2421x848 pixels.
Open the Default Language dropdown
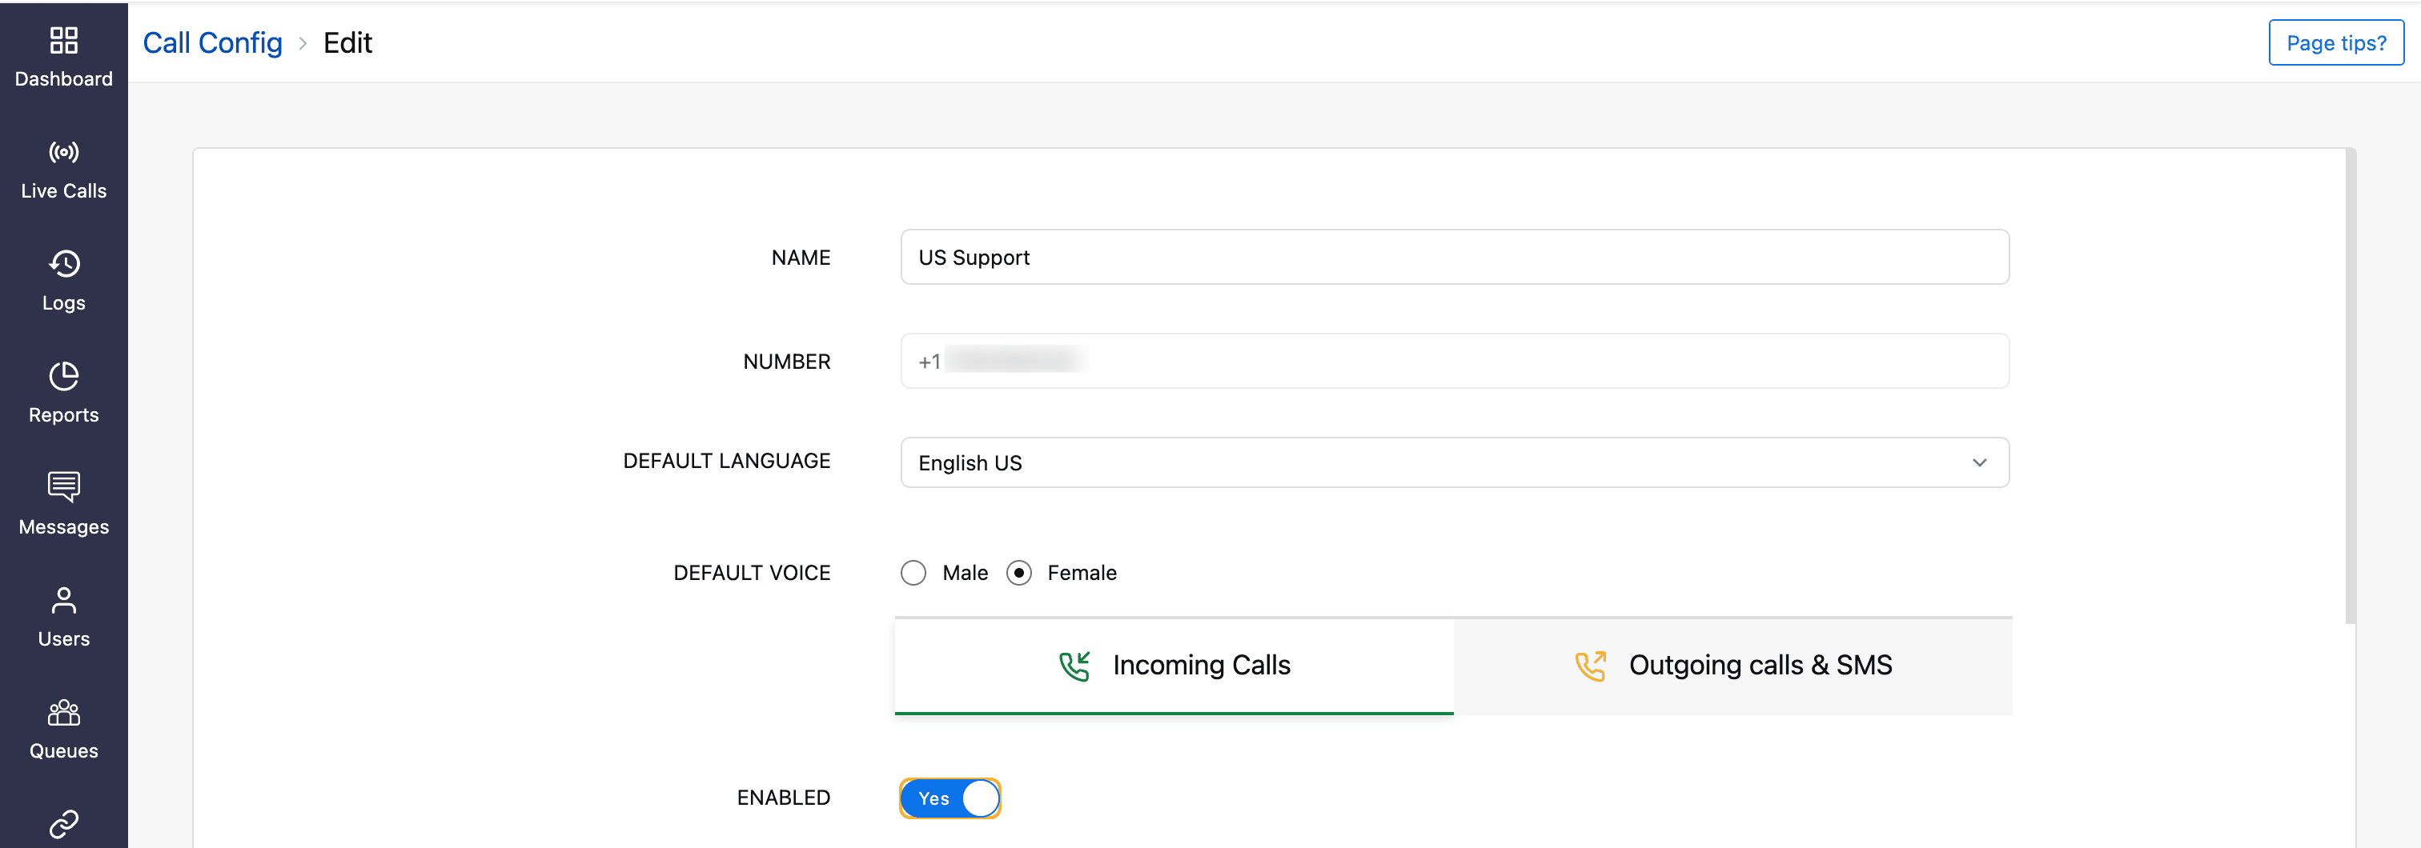1453,462
